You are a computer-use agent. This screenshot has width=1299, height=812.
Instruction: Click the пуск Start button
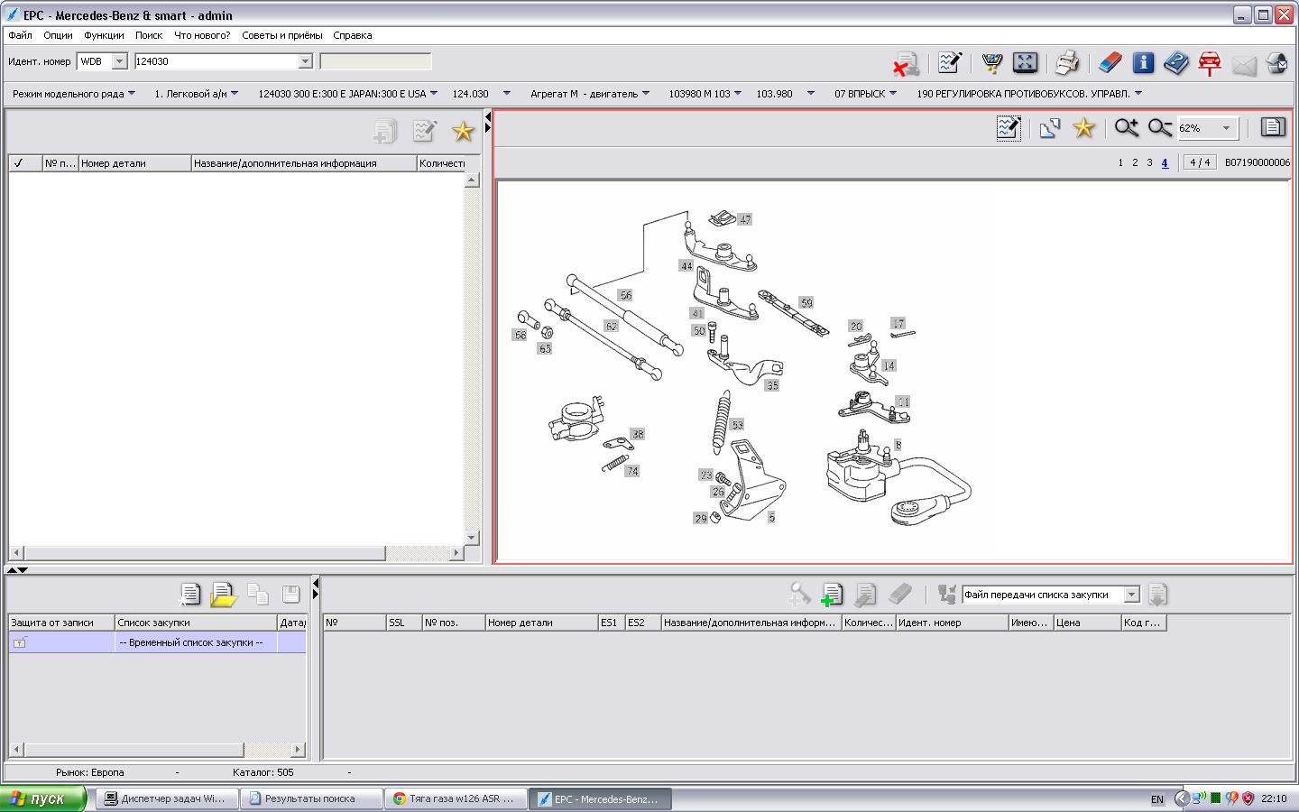[x=43, y=798]
